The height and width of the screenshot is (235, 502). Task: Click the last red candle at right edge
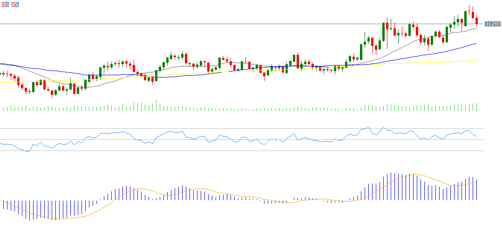(x=476, y=20)
